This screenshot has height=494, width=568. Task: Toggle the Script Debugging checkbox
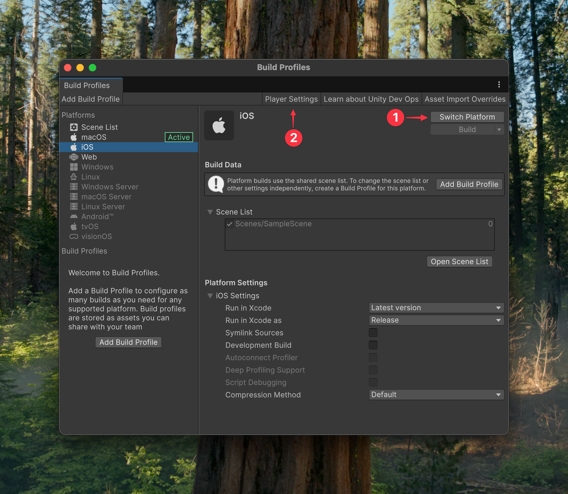(373, 382)
